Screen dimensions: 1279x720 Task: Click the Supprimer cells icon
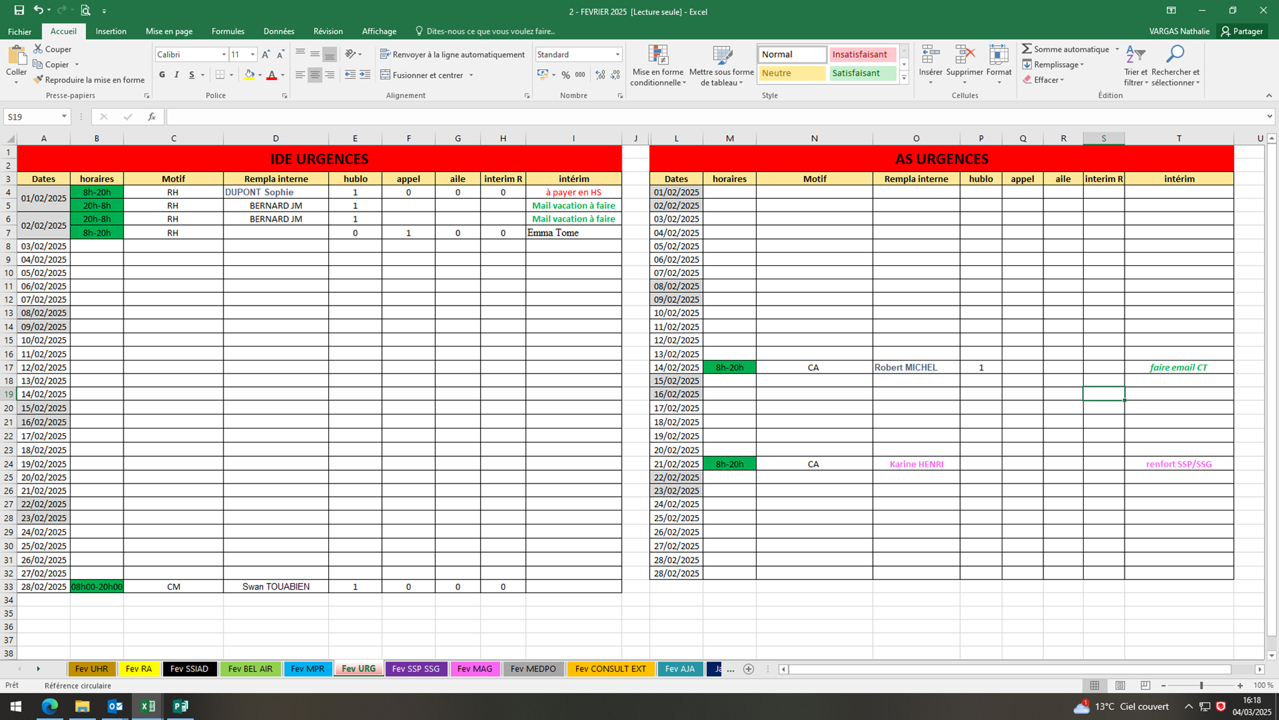[965, 55]
